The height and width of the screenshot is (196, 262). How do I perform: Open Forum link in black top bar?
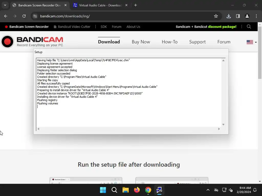[116, 27]
